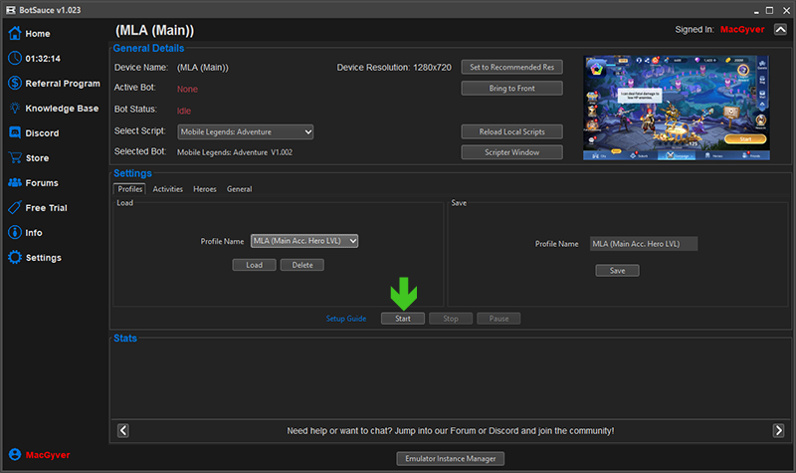The height and width of the screenshot is (473, 796).
Task: Open the Setup Guide link
Action: 346,319
